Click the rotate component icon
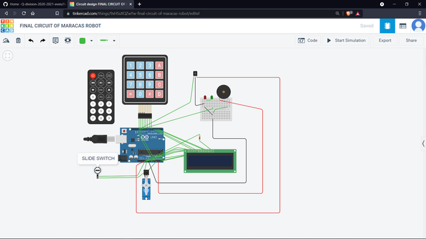426x239 pixels. coord(6,40)
